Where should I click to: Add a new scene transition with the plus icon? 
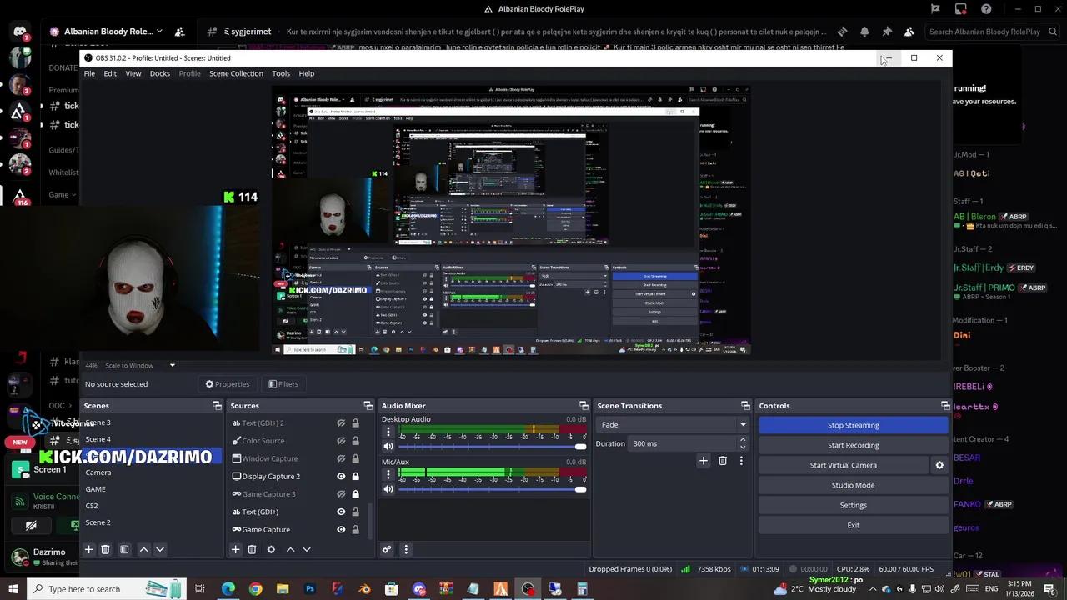click(704, 460)
